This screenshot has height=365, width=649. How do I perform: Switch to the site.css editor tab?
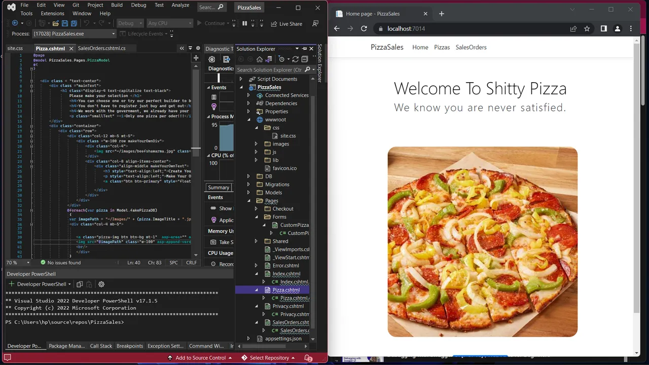pyautogui.click(x=15, y=48)
